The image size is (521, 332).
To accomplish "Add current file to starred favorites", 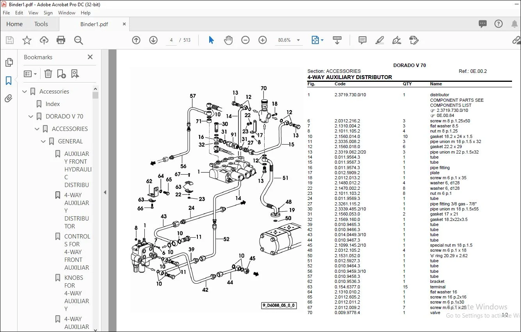I will [27, 40].
